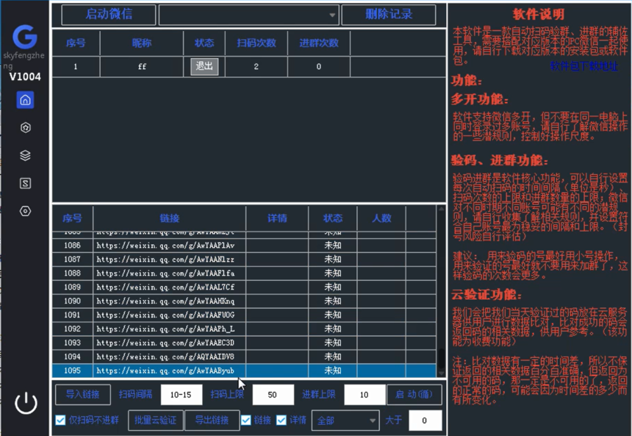632x436 pixels.
Task: Click the hexagon house sidebar icon
Action: [x=26, y=128]
